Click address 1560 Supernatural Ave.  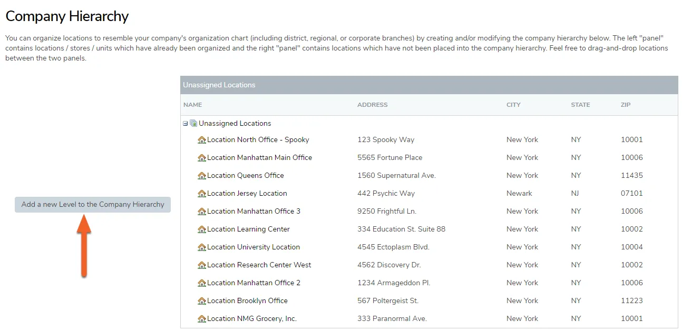(x=397, y=176)
